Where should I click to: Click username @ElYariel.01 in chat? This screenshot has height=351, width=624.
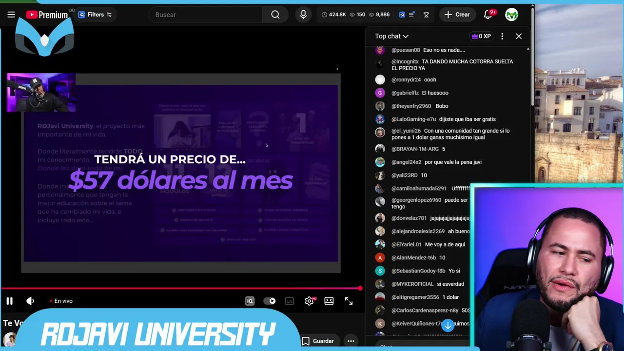406,244
